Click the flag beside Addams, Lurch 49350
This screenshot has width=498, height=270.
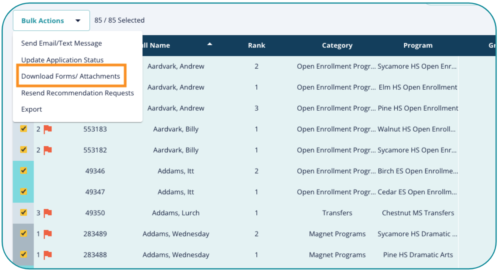tap(48, 213)
